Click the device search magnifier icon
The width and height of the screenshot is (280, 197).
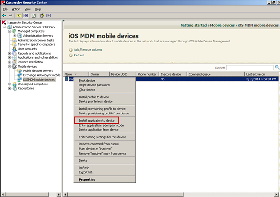(x=277, y=67)
